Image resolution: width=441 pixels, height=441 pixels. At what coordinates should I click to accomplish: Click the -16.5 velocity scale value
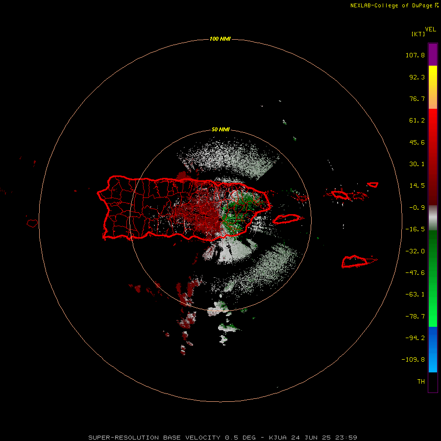pyautogui.click(x=415, y=229)
